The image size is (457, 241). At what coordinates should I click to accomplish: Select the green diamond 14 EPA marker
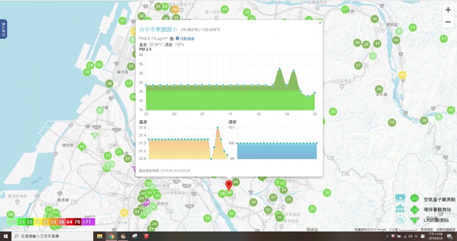(x=82, y=147)
